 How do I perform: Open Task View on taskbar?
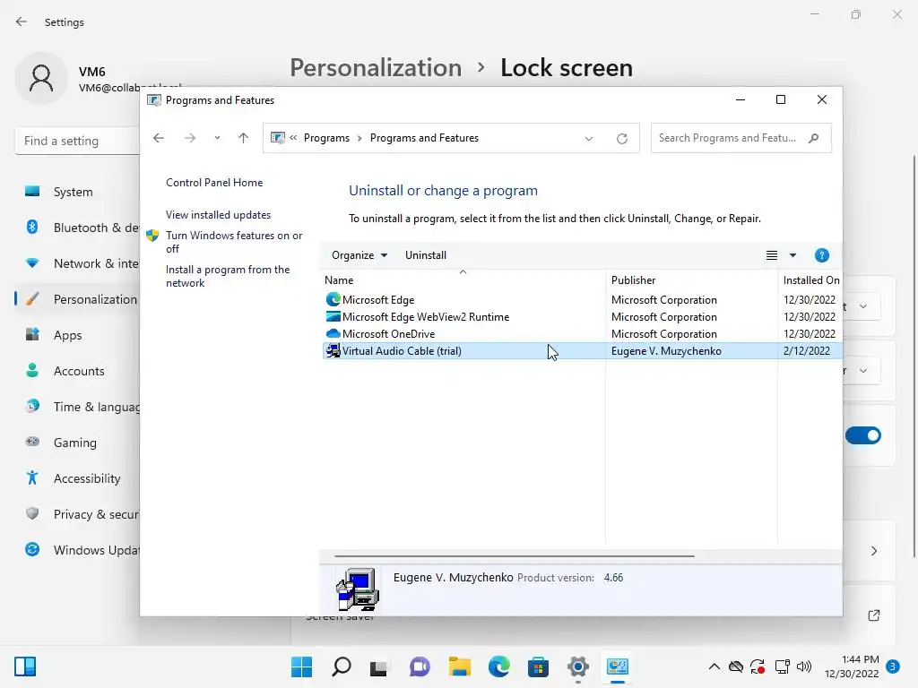pos(379,666)
